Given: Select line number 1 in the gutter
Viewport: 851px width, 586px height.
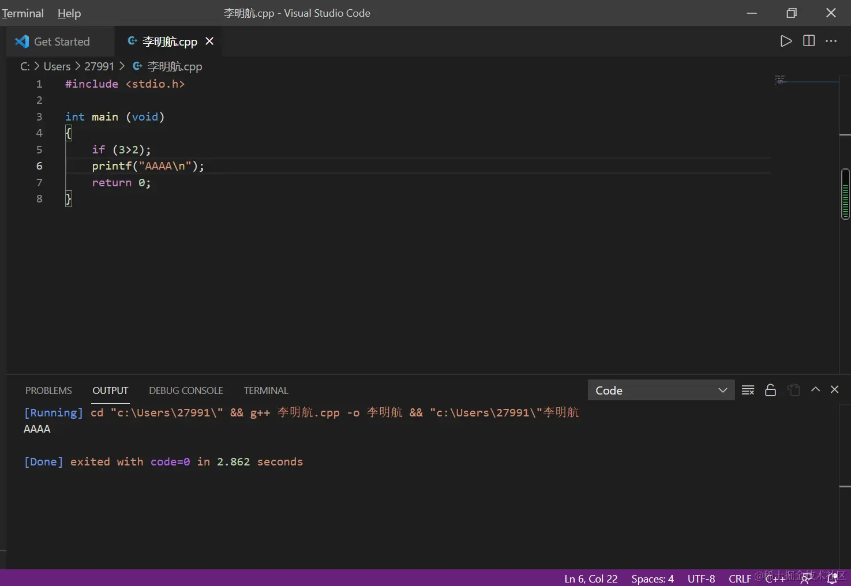Looking at the screenshot, I should (x=39, y=84).
